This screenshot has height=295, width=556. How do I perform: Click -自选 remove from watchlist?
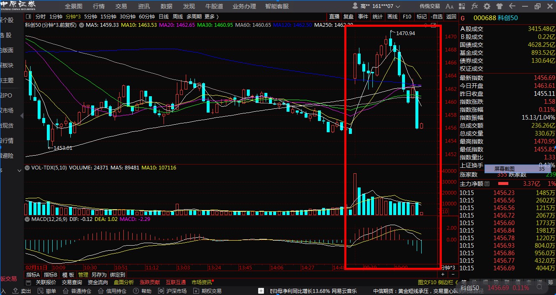click(436, 17)
